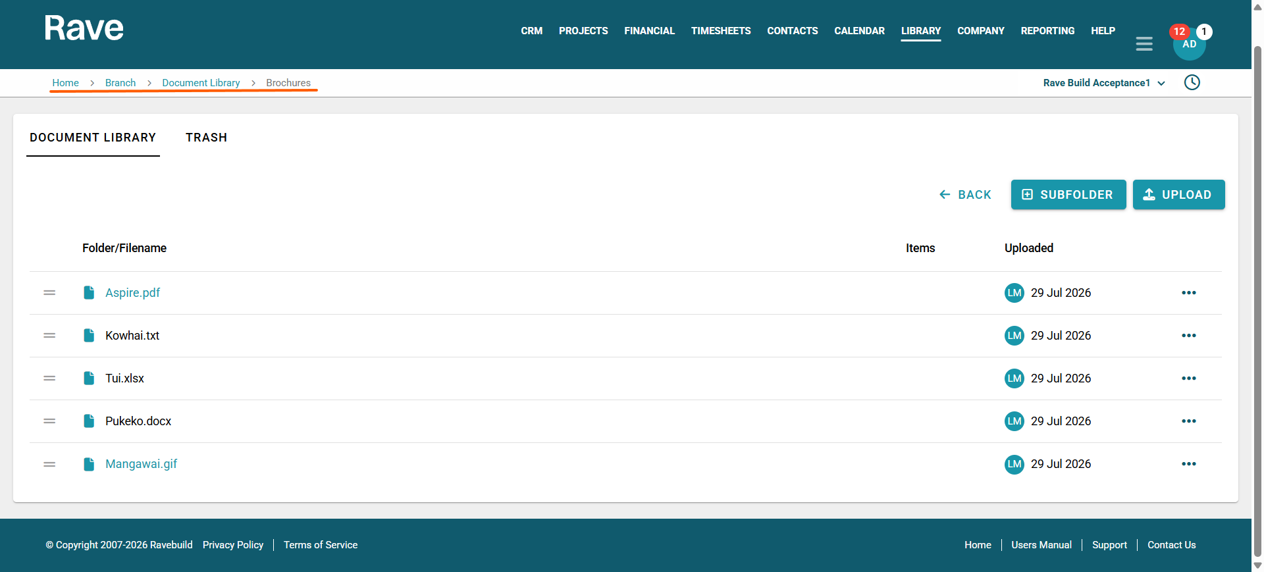Click the Upload button

pos(1179,195)
